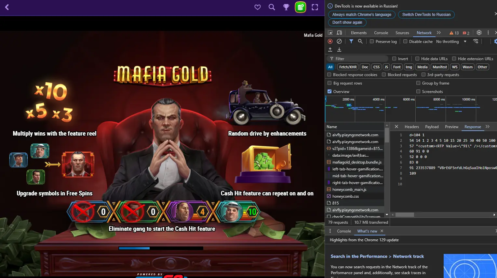Check Hide data URLs
Image resolution: width=497 pixels, height=278 pixels.
[x=417, y=59]
